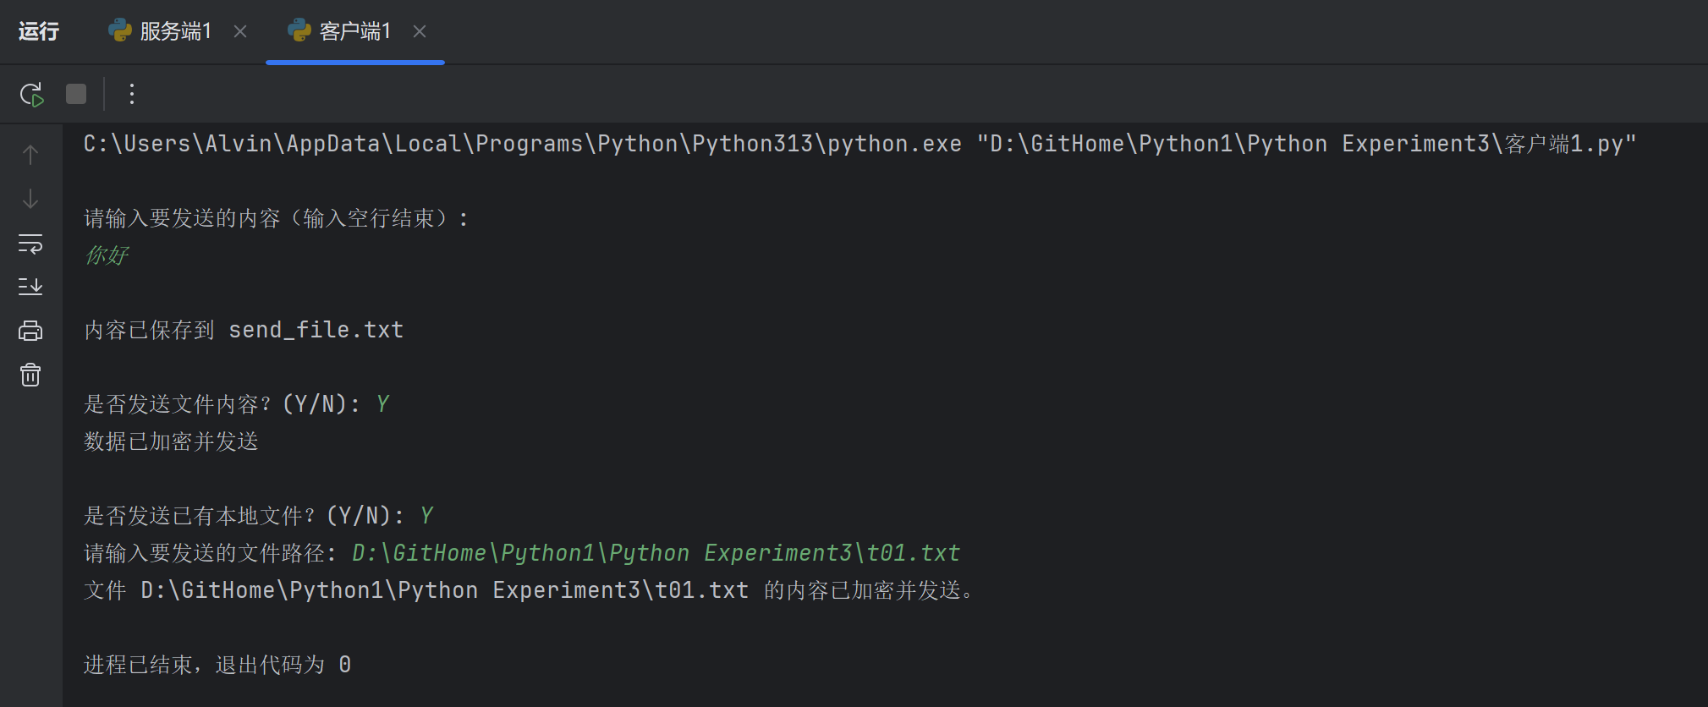Click the send_file.txt saved message line
1708x707 pixels.
pyautogui.click(x=244, y=330)
